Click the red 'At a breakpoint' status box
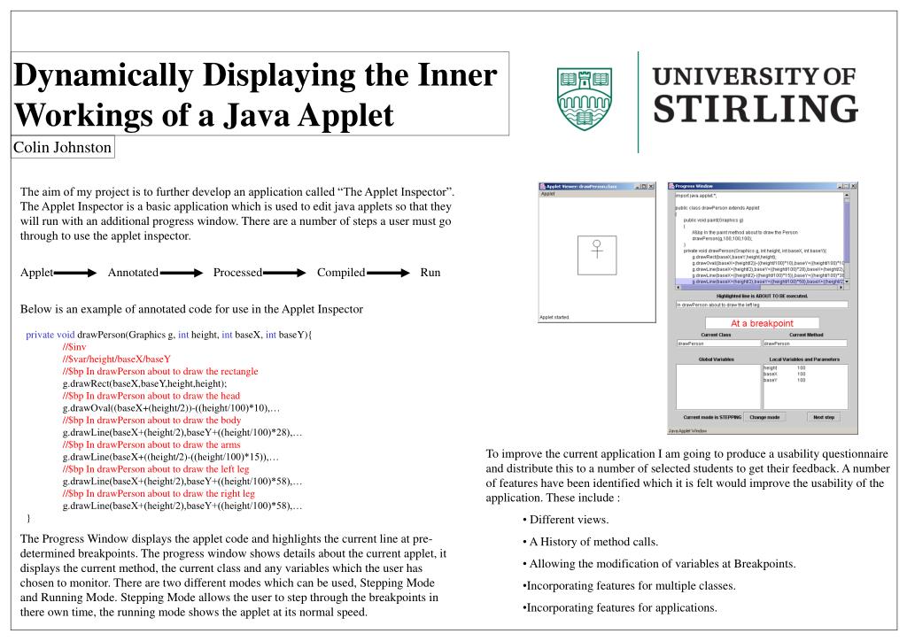Image resolution: width=907 pixels, height=641 pixels. [763, 323]
